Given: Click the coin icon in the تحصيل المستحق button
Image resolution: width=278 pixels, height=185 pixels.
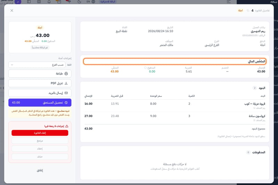Looking at the screenshot, I should pos(66,103).
